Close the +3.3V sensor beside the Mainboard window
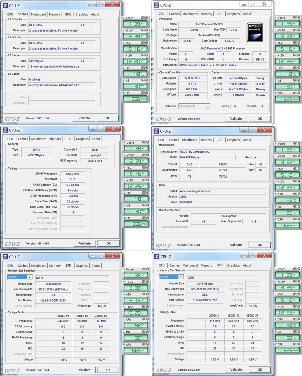Image resolution: width=302 pixels, height=376 pixels. [299, 156]
